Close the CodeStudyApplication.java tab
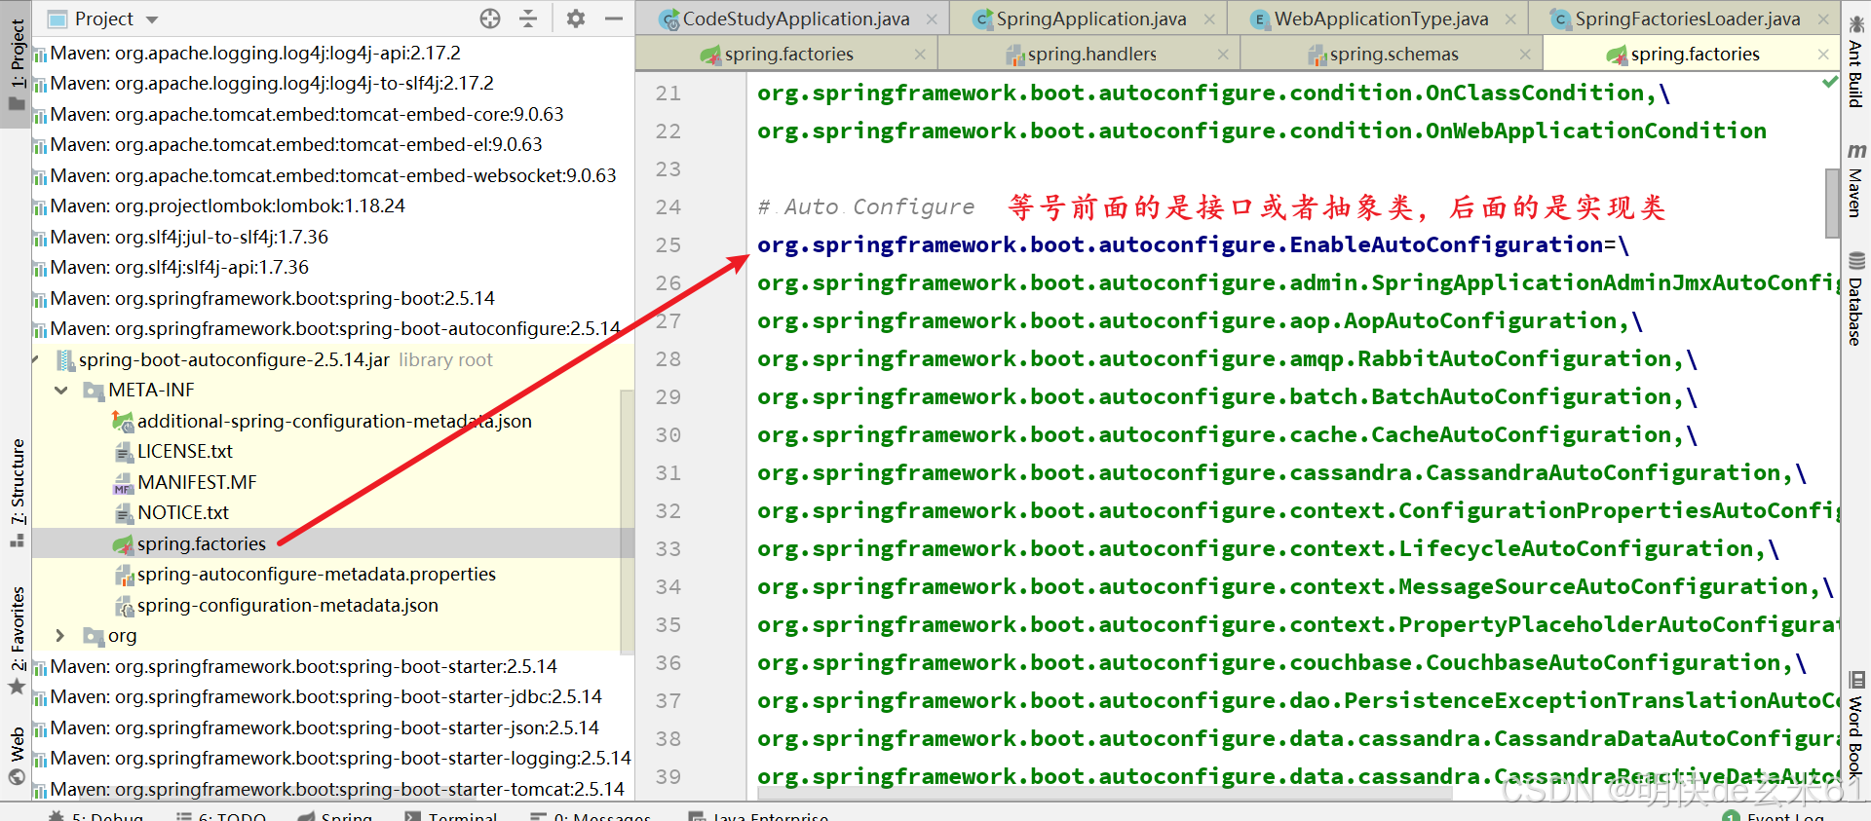1871x821 pixels. point(932,19)
